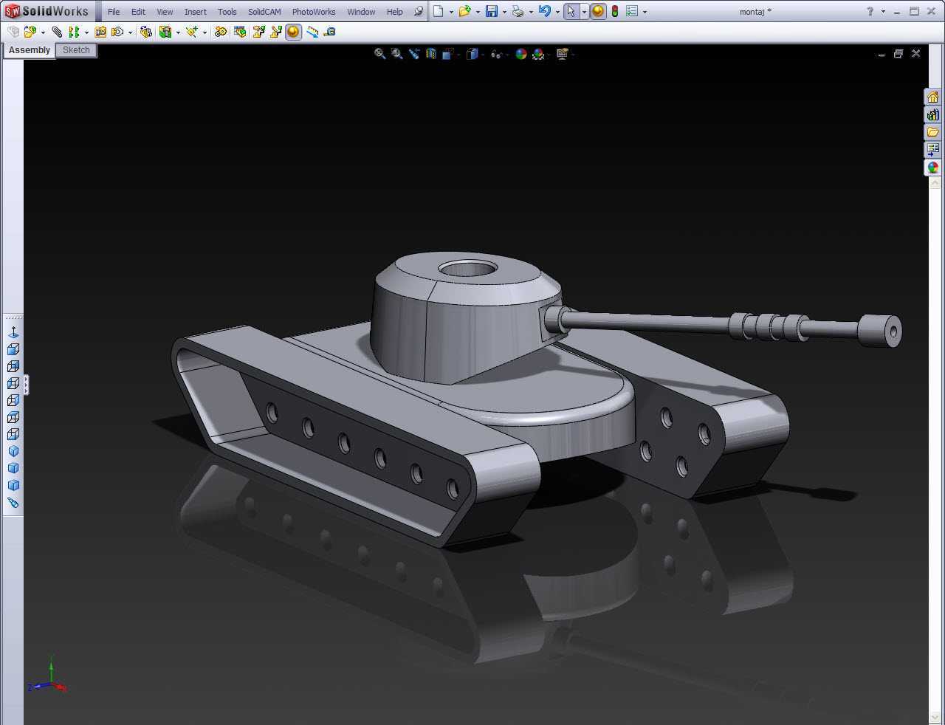Open the View Palette task pane tab
945x725 pixels.
coord(933,150)
